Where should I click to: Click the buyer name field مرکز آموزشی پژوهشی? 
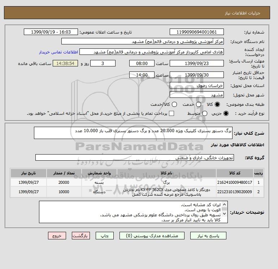coord(143,42)
